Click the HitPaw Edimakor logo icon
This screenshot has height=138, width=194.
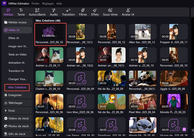click(x=4, y=3)
